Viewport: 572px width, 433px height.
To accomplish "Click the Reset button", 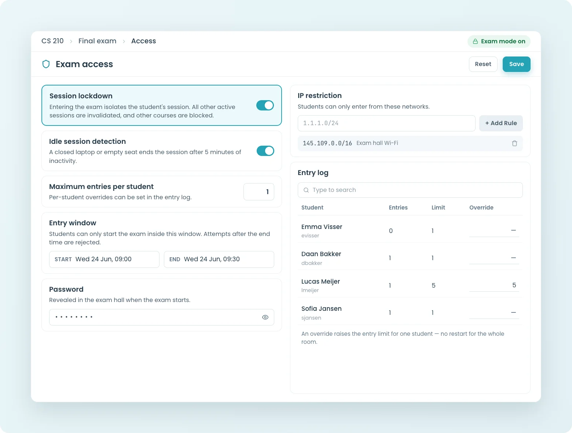I will tap(483, 64).
